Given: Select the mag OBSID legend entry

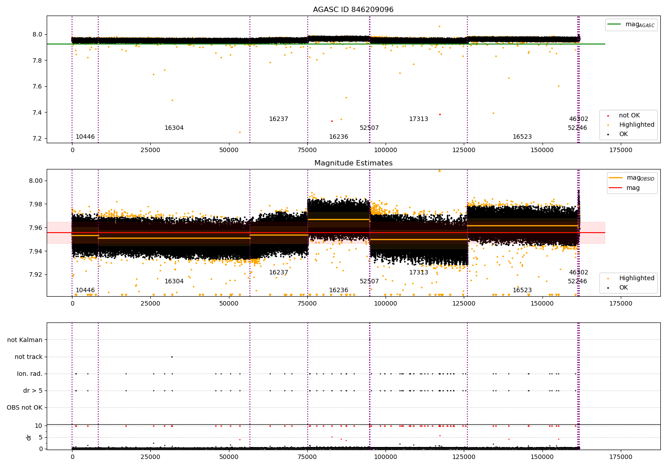Looking at the screenshot, I should 632,178.
